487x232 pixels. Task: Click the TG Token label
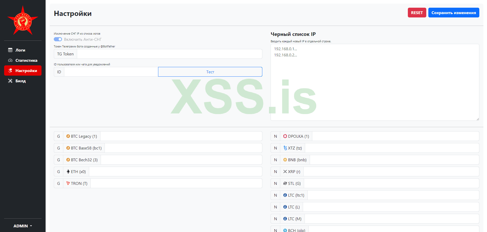click(65, 54)
